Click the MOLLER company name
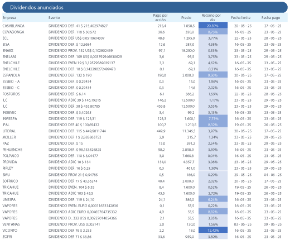This screenshot has height=244, width=290. pos(9,137)
